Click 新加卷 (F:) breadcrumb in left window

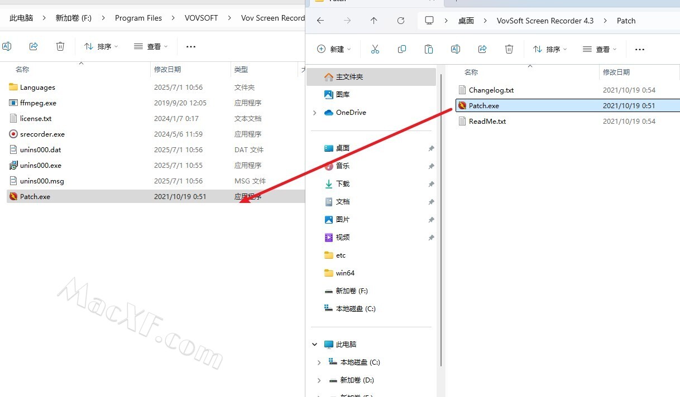pos(74,18)
